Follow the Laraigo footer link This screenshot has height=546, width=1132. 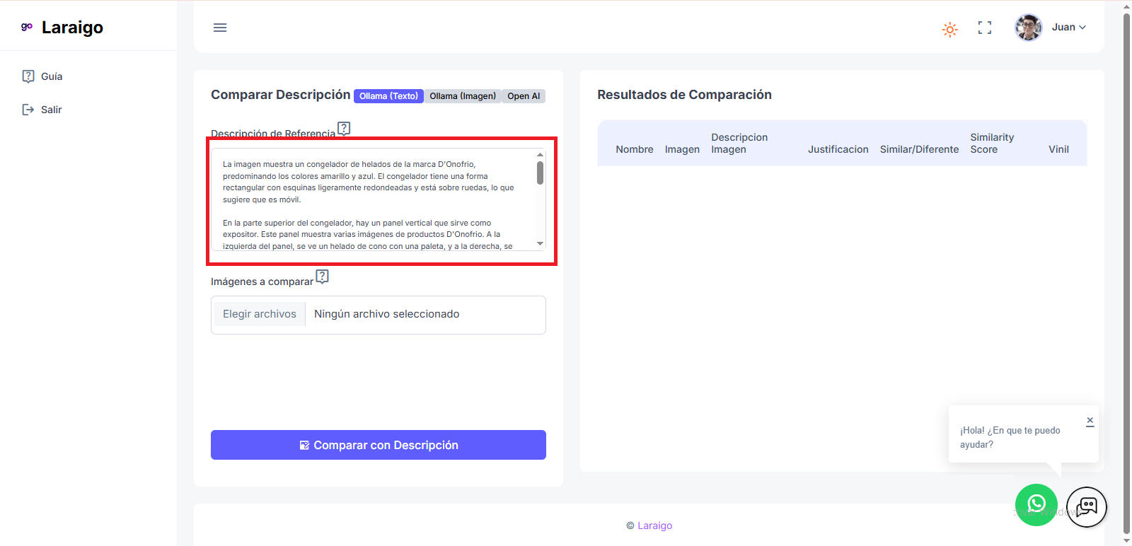(x=654, y=525)
